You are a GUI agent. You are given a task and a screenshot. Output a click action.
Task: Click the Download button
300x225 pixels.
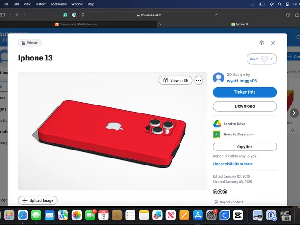point(245,106)
